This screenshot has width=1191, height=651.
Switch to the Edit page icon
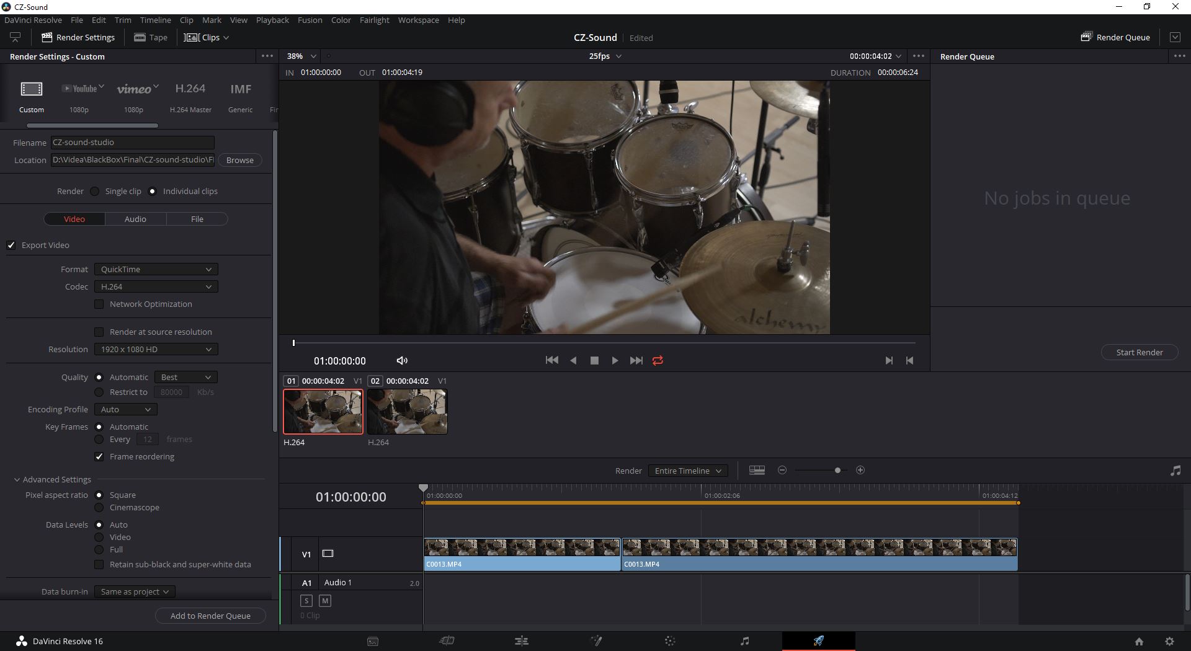pyautogui.click(x=522, y=641)
